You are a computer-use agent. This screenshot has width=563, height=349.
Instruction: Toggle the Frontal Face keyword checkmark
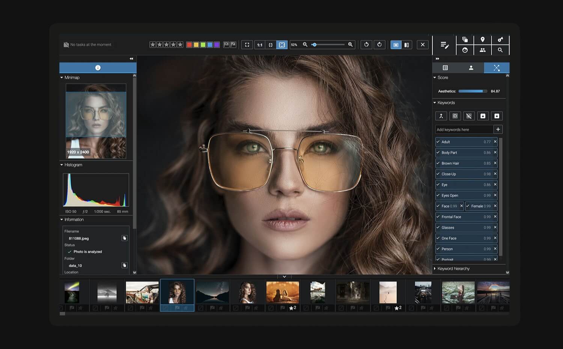click(438, 217)
